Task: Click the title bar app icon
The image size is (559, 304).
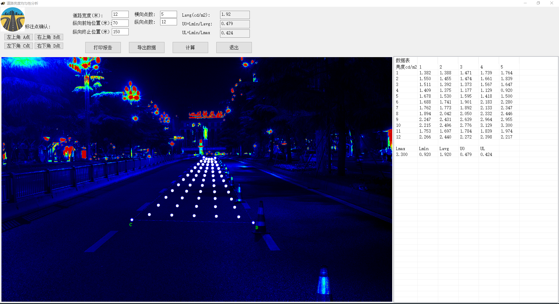Action: [3, 3]
